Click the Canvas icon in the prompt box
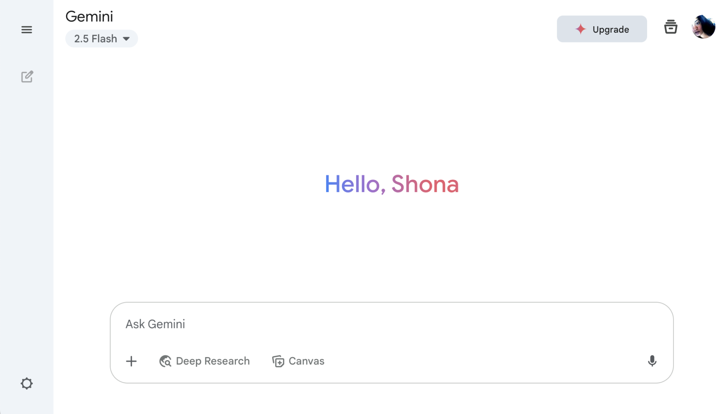This screenshot has height=414, width=728. coord(278,361)
